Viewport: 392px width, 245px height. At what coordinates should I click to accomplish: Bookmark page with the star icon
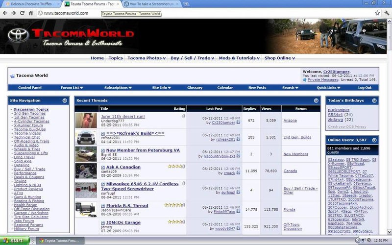[x=377, y=13]
